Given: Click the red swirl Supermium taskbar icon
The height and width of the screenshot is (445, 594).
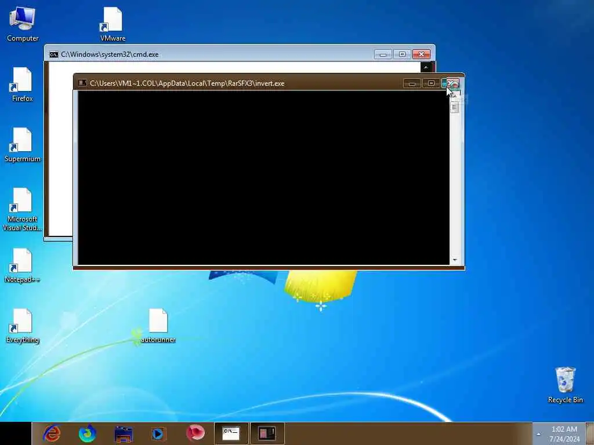Looking at the screenshot, I should 195,433.
